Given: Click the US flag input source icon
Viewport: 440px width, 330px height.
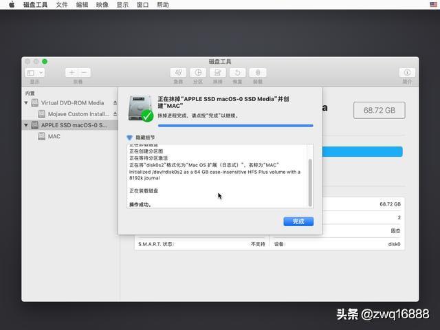Looking at the screenshot, I should [433, 5].
